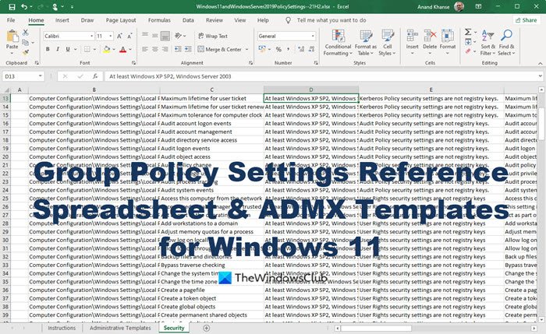Click the New Sheet plus button
The height and width of the screenshot is (334, 546).
click(207, 328)
